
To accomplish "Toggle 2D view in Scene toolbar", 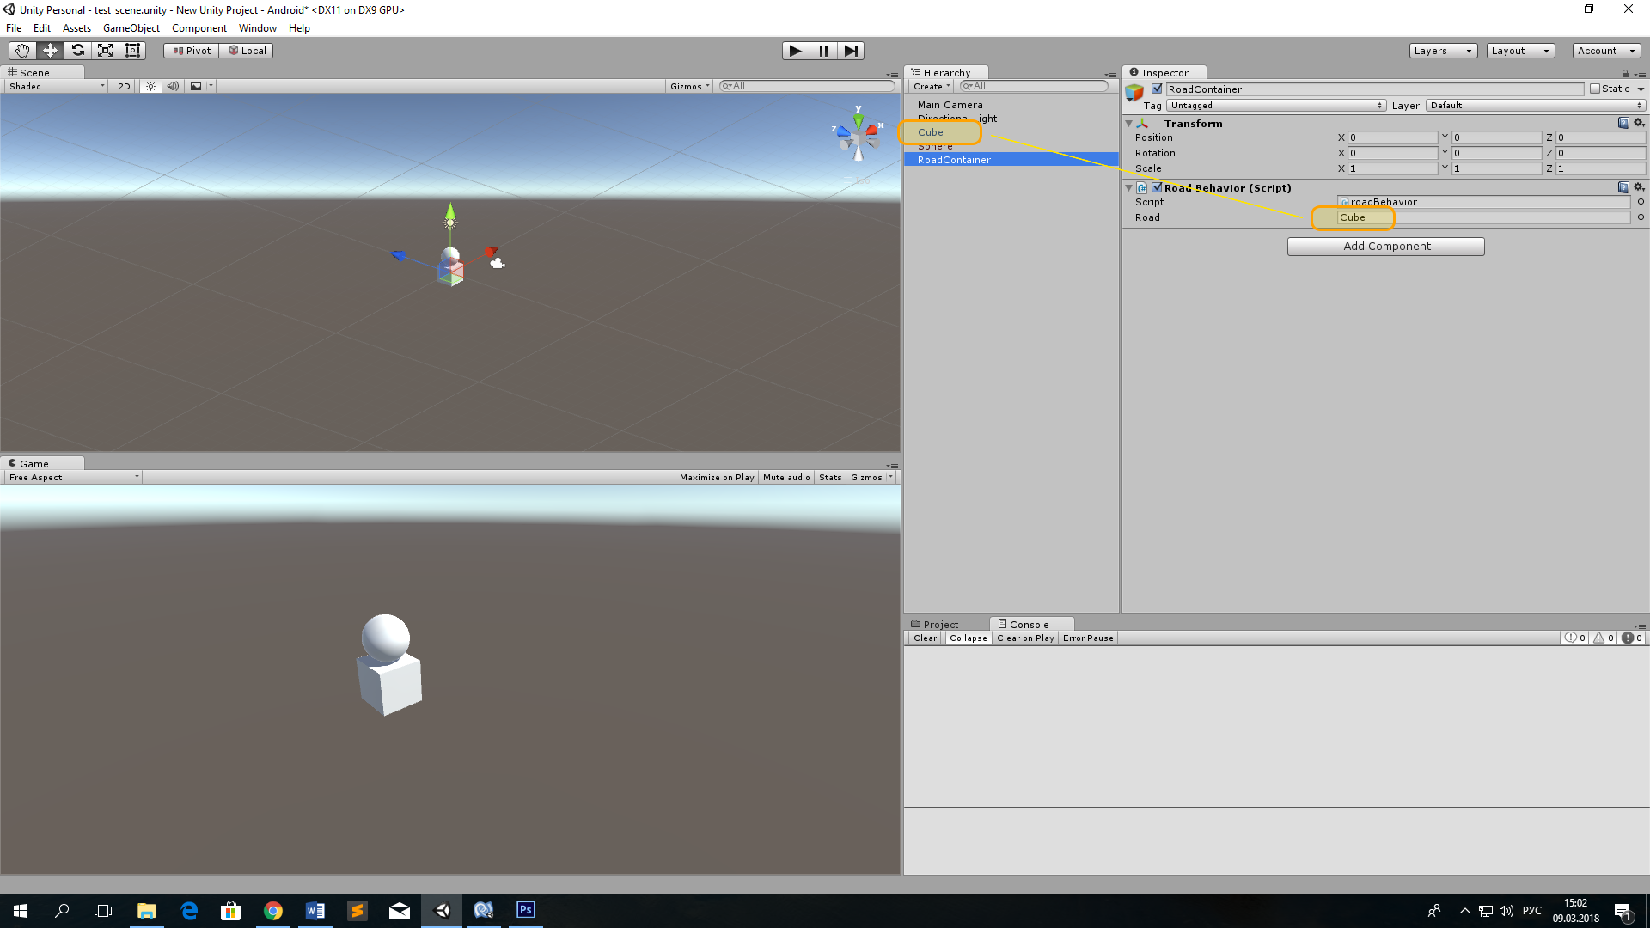I will 123,86.
